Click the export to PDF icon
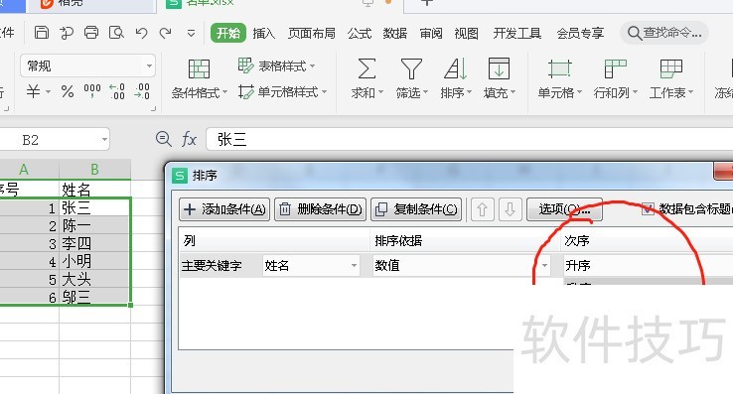The height and width of the screenshot is (394, 733). pyautogui.click(x=67, y=33)
